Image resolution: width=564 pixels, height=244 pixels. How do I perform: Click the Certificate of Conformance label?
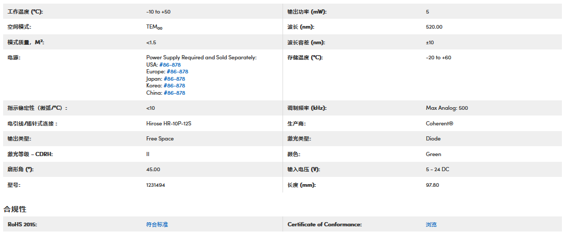324,225
